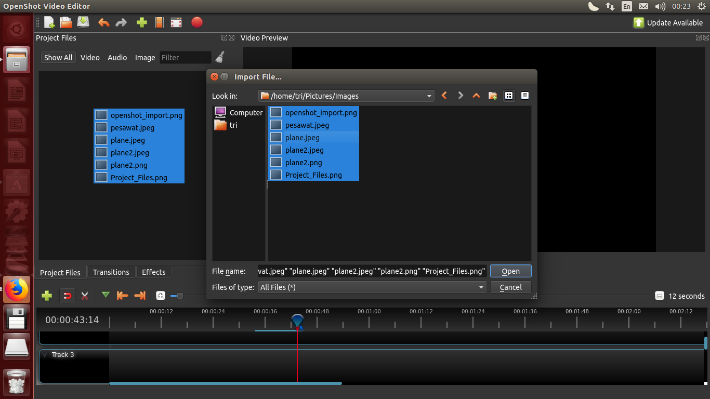The height and width of the screenshot is (399, 710).
Task: Click the Import Files plus icon
Action: (141, 22)
